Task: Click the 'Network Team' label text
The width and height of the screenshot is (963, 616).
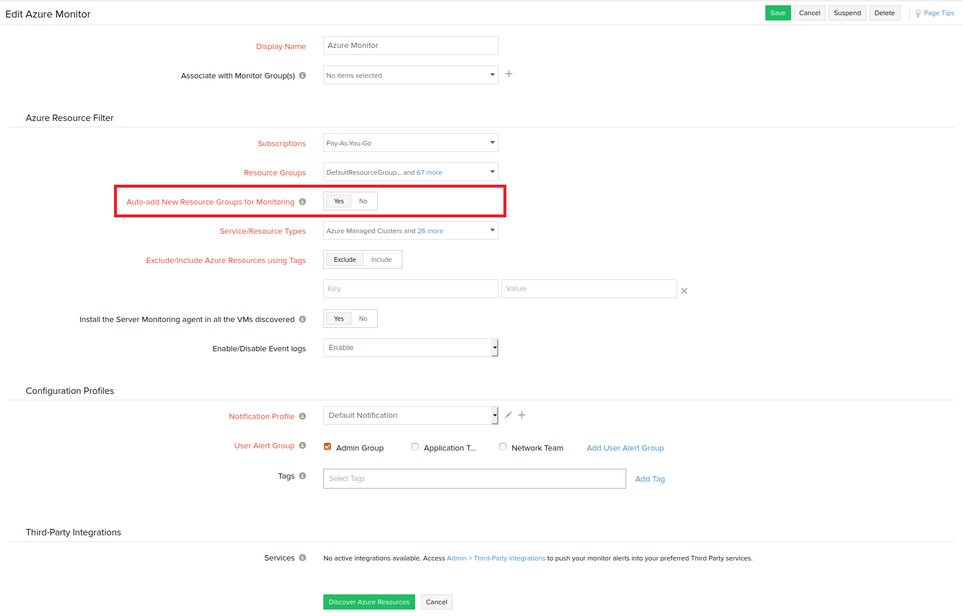Action: (537, 448)
